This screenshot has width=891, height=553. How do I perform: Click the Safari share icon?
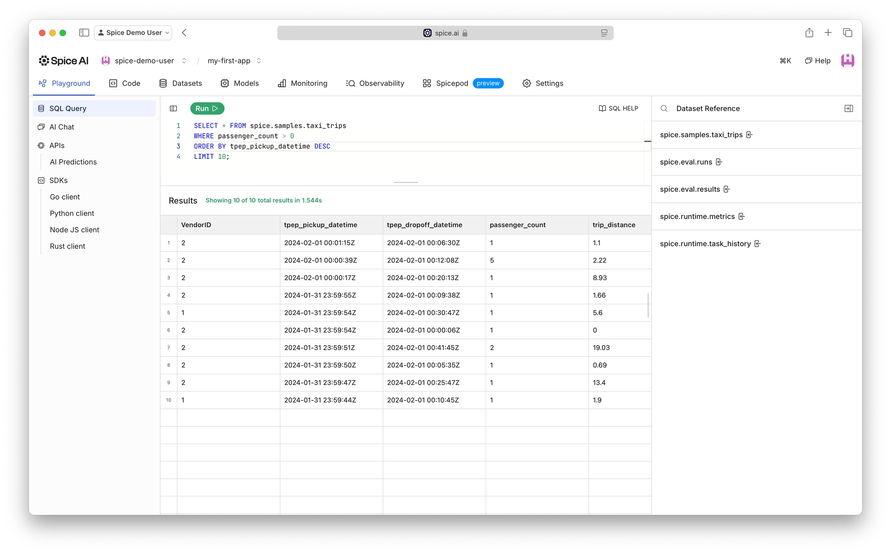pyautogui.click(x=809, y=33)
